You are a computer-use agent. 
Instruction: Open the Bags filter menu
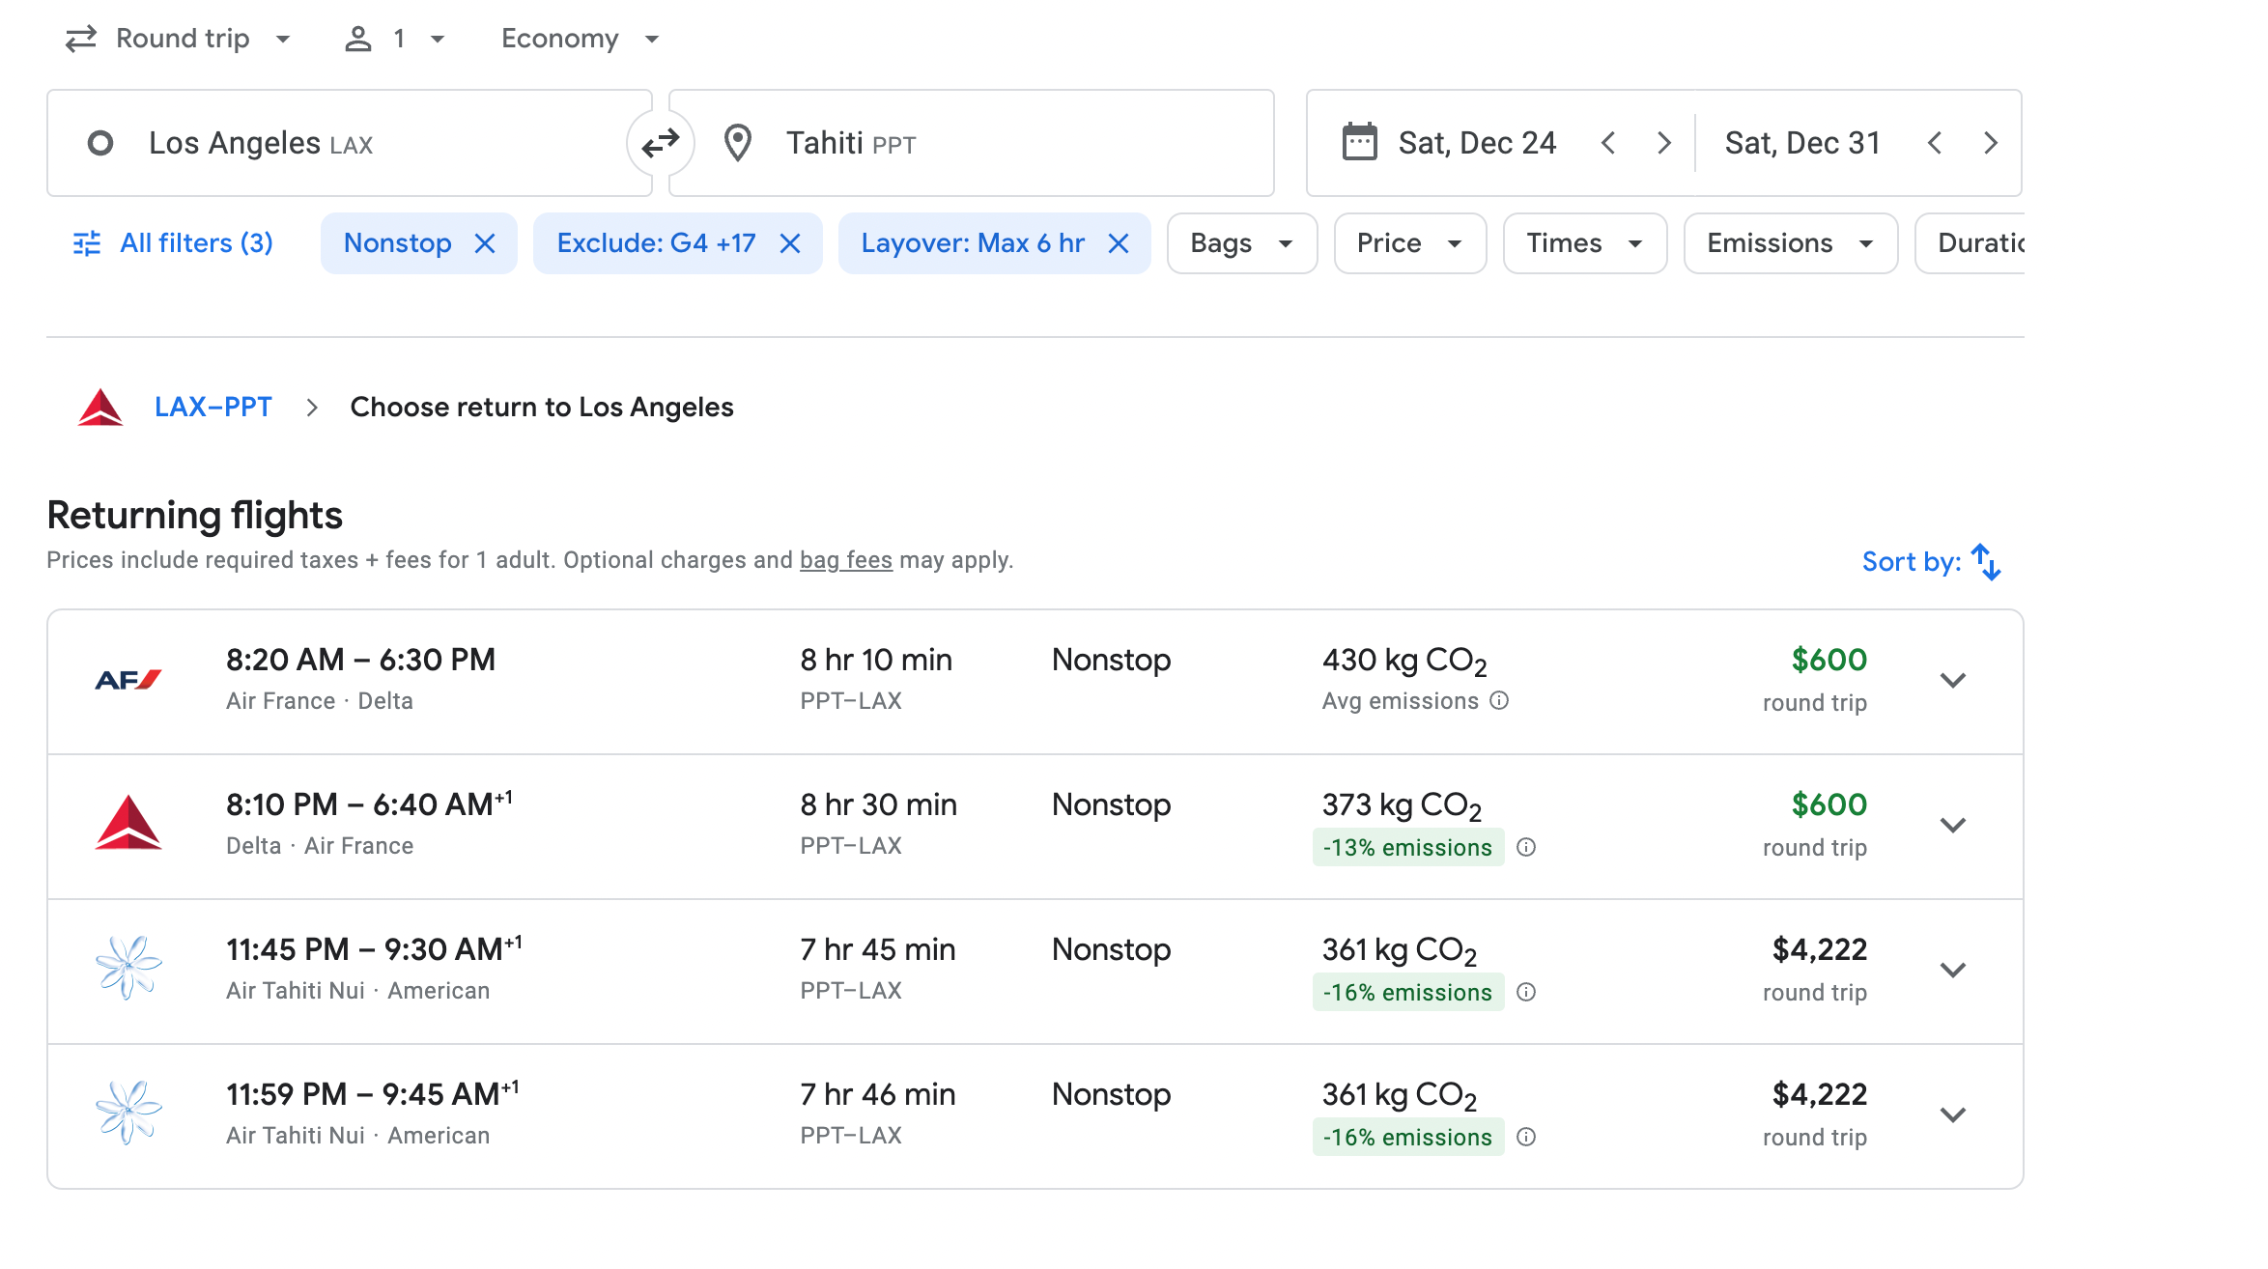[1241, 243]
